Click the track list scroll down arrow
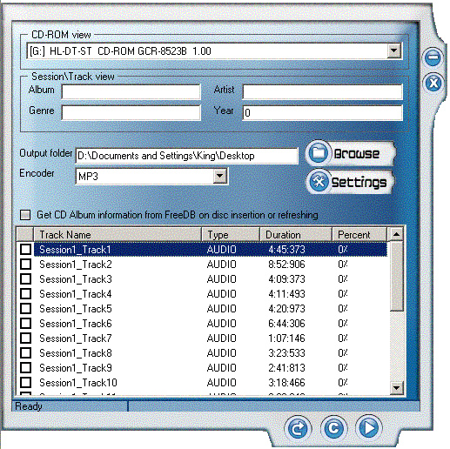This screenshot has height=449, width=450. pos(396,388)
